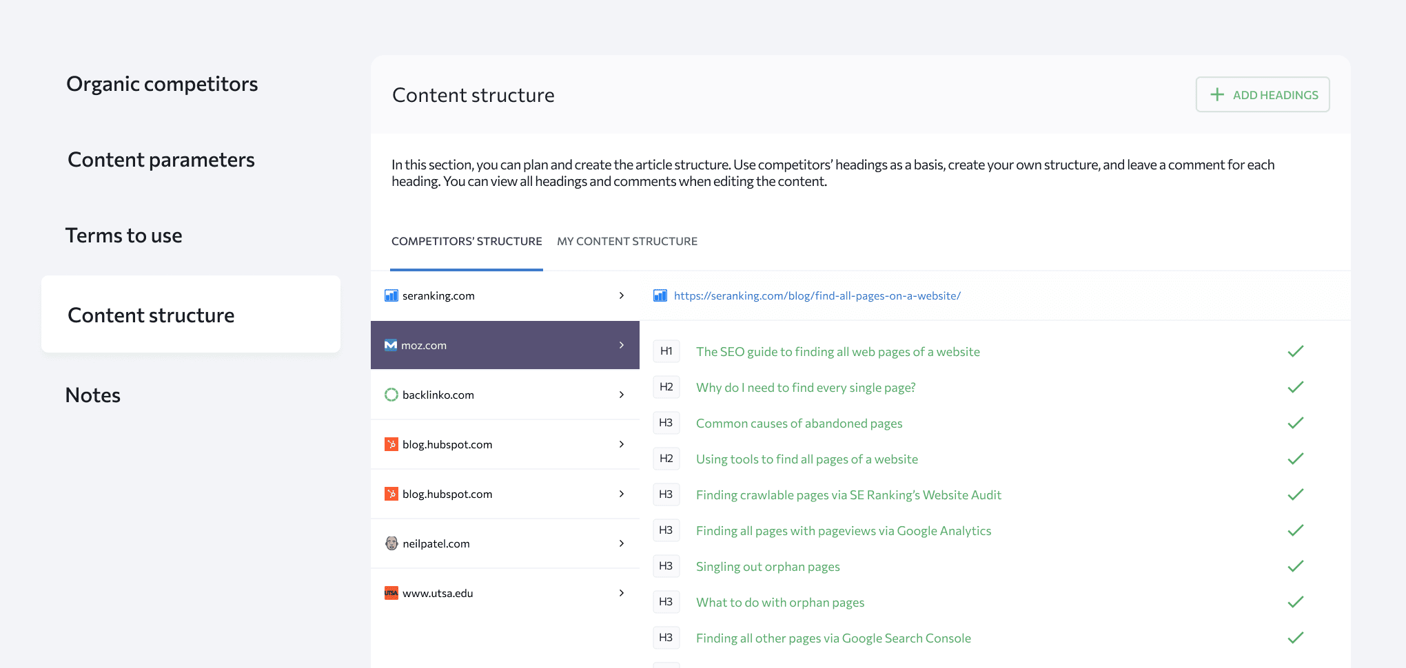This screenshot has width=1406, height=668.
Task: Expand backlinko.com's content structure
Action: coord(622,395)
